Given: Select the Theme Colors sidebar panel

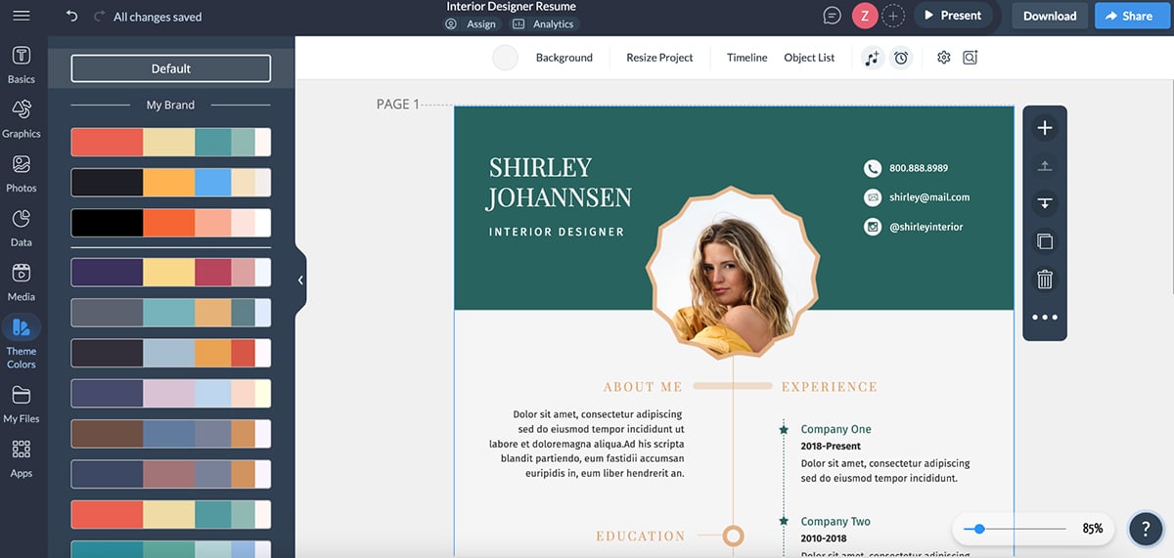Looking at the screenshot, I should tap(21, 342).
